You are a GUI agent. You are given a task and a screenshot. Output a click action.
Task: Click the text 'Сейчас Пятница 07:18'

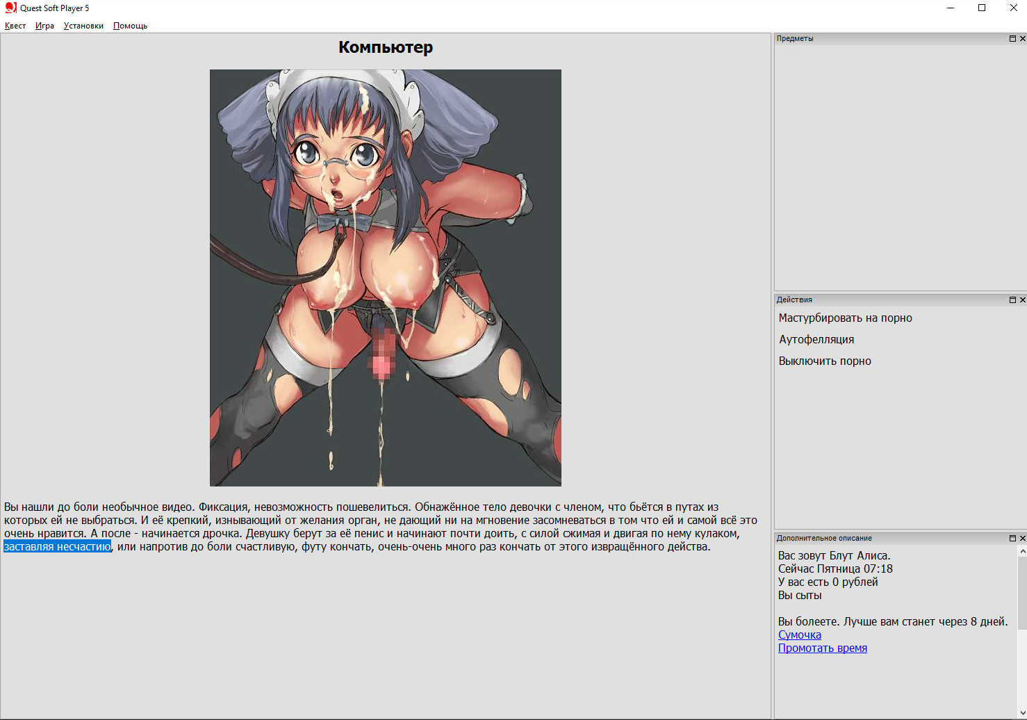click(835, 568)
